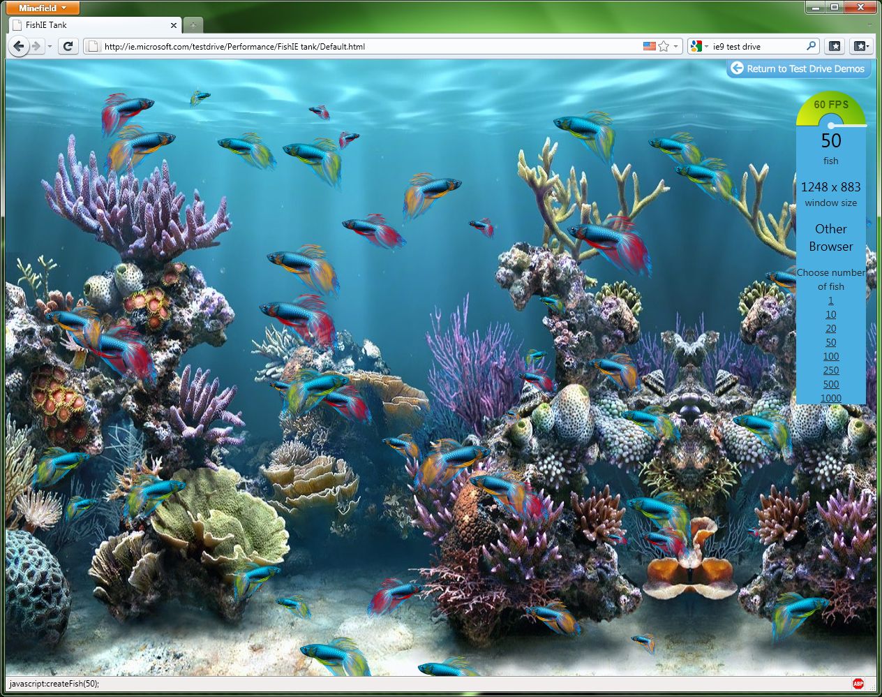Open the Google search engine dropdown

(698, 46)
